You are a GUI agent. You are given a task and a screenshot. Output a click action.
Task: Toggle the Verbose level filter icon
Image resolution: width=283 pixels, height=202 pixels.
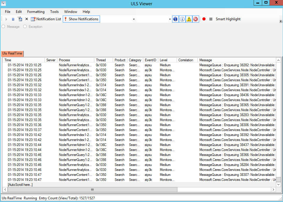[175, 19]
